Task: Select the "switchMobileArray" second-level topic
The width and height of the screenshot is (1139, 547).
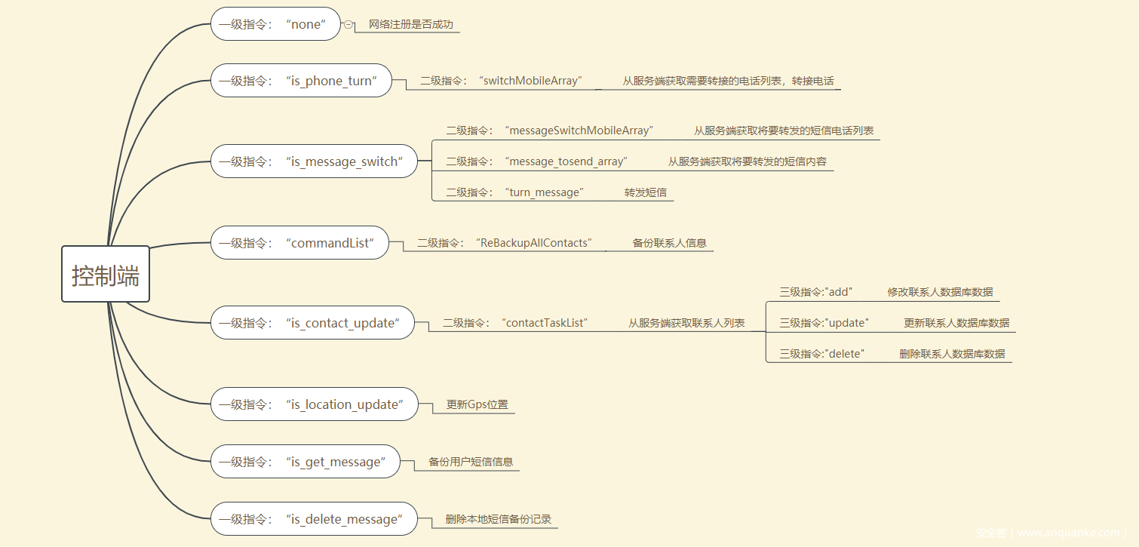Action: coord(501,81)
